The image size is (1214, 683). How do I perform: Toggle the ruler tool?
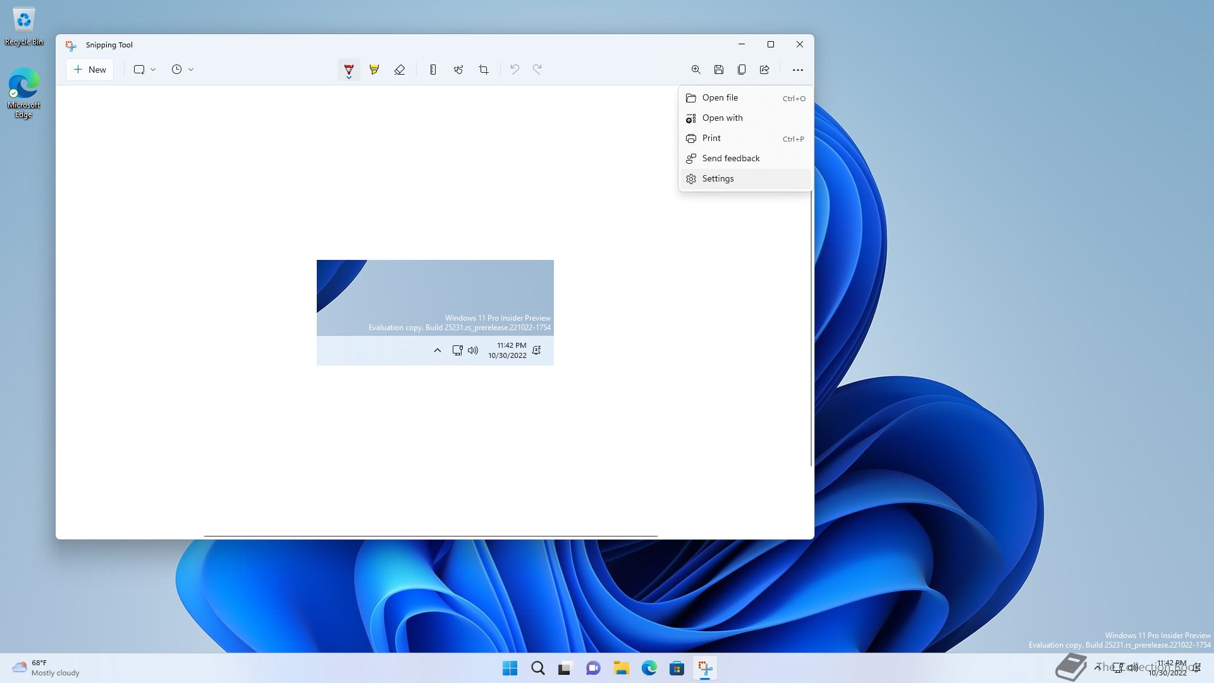[x=433, y=70]
